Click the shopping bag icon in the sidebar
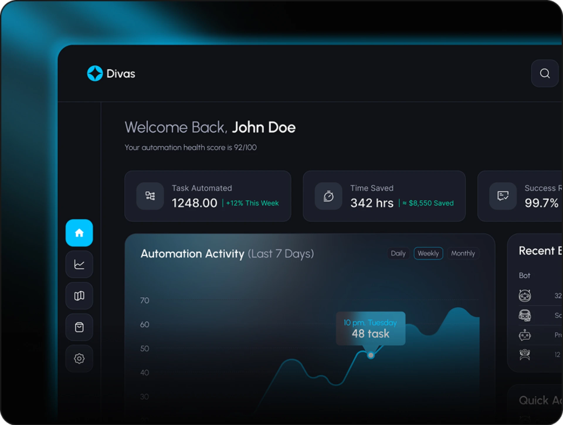This screenshot has height=425, width=563. [x=79, y=327]
